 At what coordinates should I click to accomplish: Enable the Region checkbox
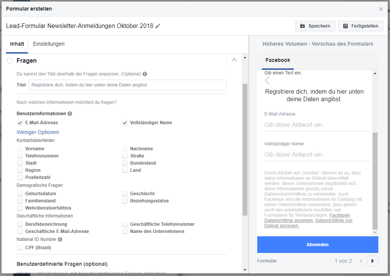(x=20, y=170)
